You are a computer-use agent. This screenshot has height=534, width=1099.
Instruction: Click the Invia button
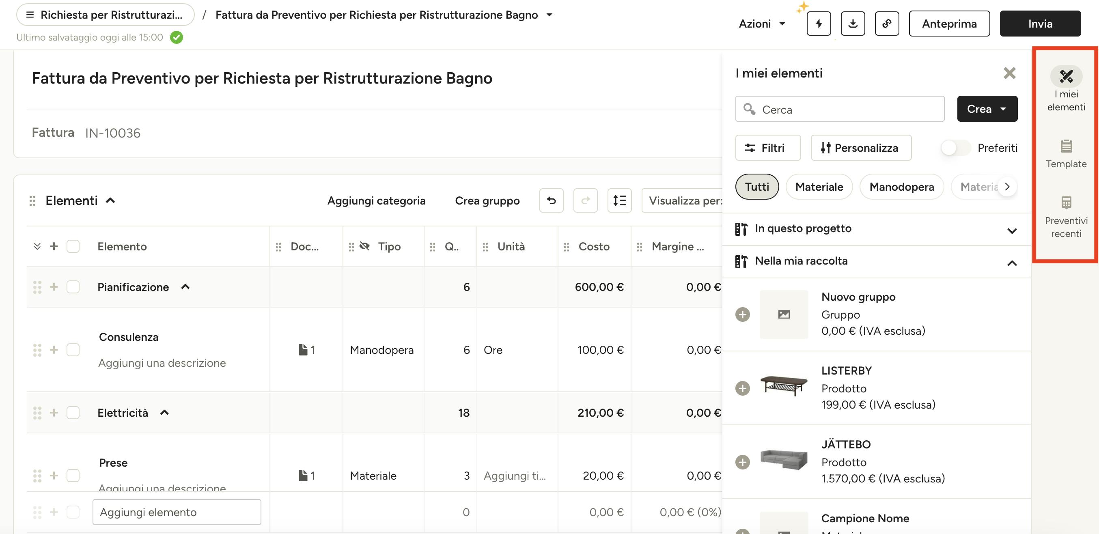(1040, 24)
